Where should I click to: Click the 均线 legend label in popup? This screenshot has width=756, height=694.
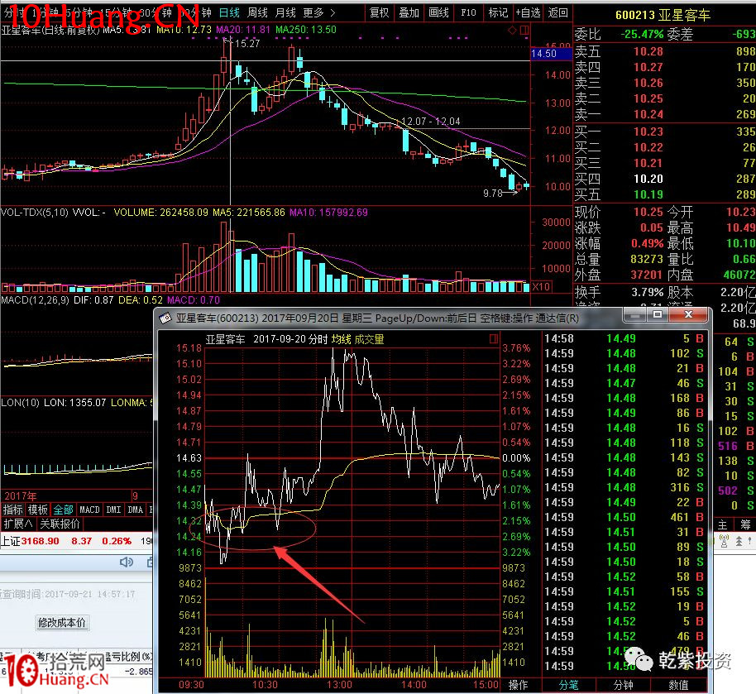[x=342, y=339]
